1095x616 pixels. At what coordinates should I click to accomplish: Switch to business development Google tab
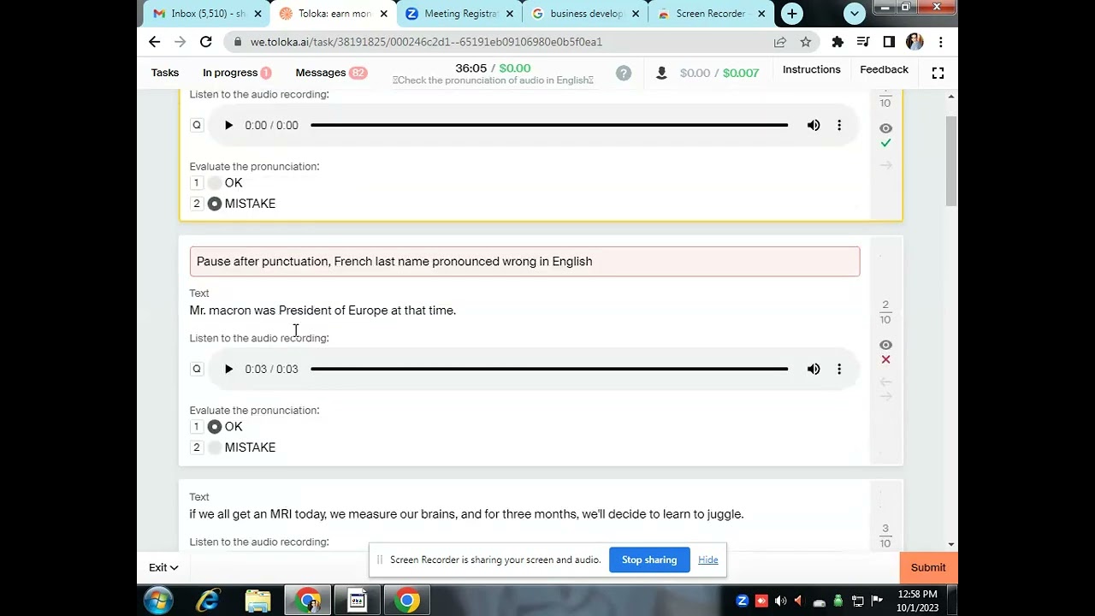click(586, 14)
